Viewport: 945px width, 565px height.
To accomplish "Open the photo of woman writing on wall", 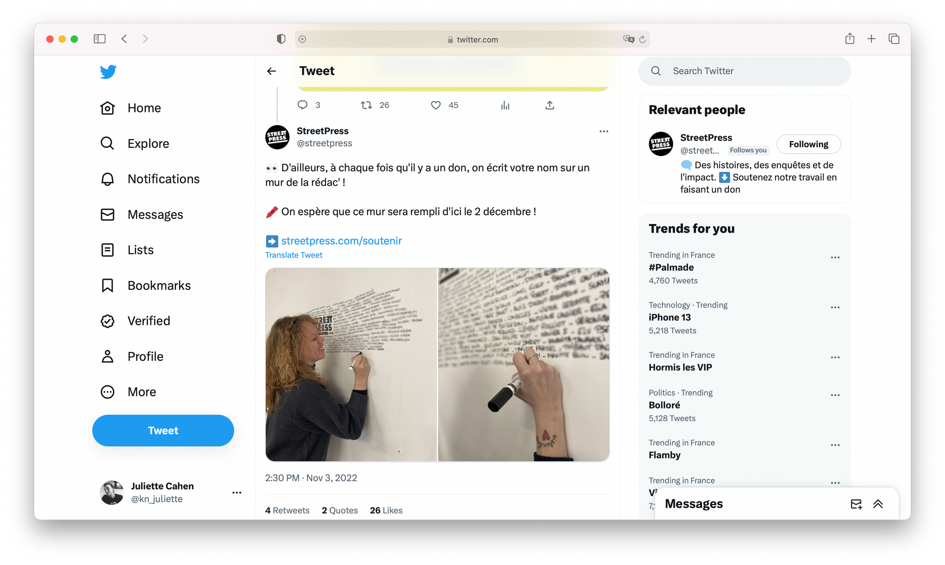I will [351, 365].
